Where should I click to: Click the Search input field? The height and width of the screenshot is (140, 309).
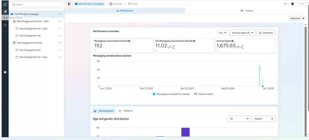pos(36,5)
